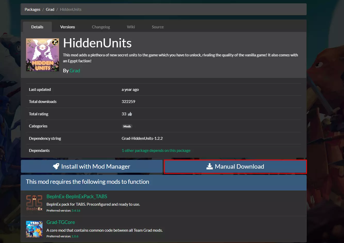Image resolution: width=344 pixels, height=243 pixels.
Task: Open the HiddenUnits mod cover image
Action: 43,55
